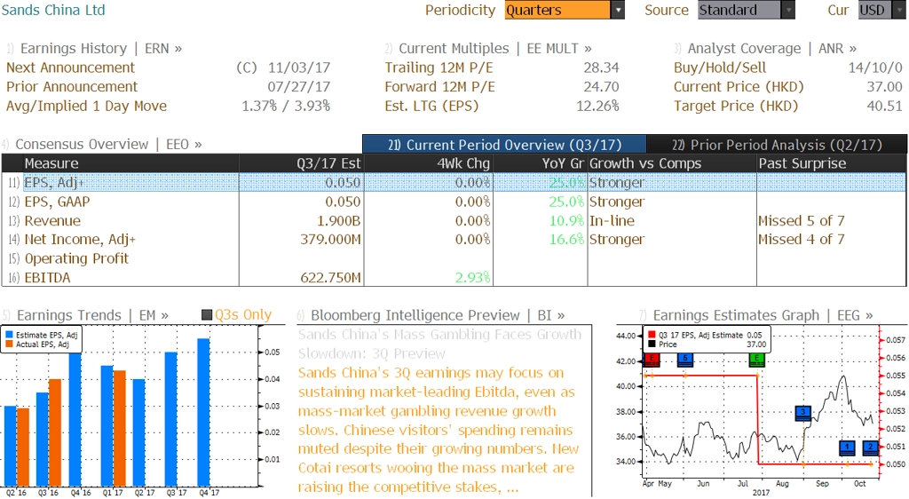Image resolution: width=909 pixels, height=499 pixels.
Task: Open Earnings Estimates Graph EEG link
Action: coord(763,315)
